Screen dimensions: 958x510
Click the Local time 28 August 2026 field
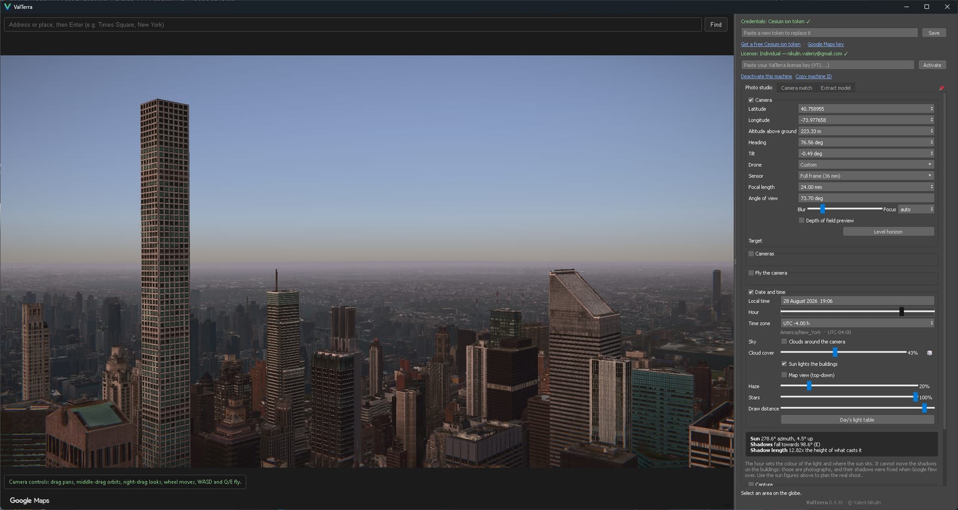[857, 301]
